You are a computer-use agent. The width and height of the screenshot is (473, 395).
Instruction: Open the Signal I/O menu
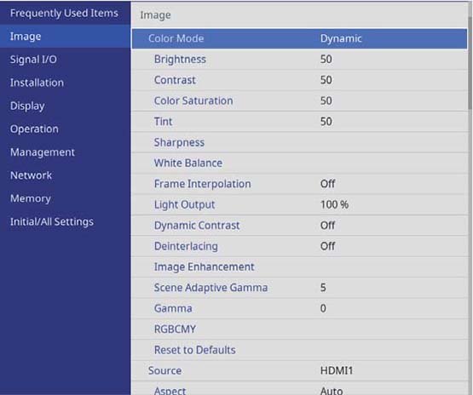(x=33, y=60)
